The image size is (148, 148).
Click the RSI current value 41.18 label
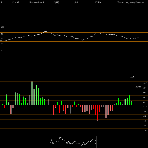(x=136, y=38)
